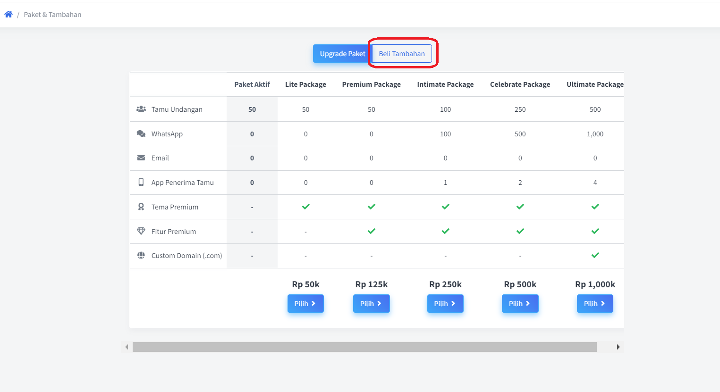720x392 pixels.
Task: Click the Lite Package column header
Action: point(305,84)
